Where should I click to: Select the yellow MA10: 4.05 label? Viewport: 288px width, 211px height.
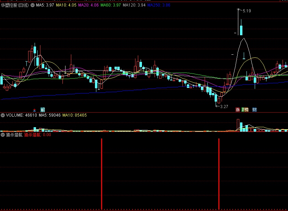click(x=66, y=5)
